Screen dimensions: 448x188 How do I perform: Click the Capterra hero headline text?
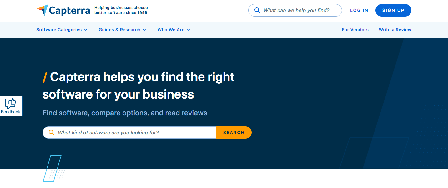(x=138, y=85)
